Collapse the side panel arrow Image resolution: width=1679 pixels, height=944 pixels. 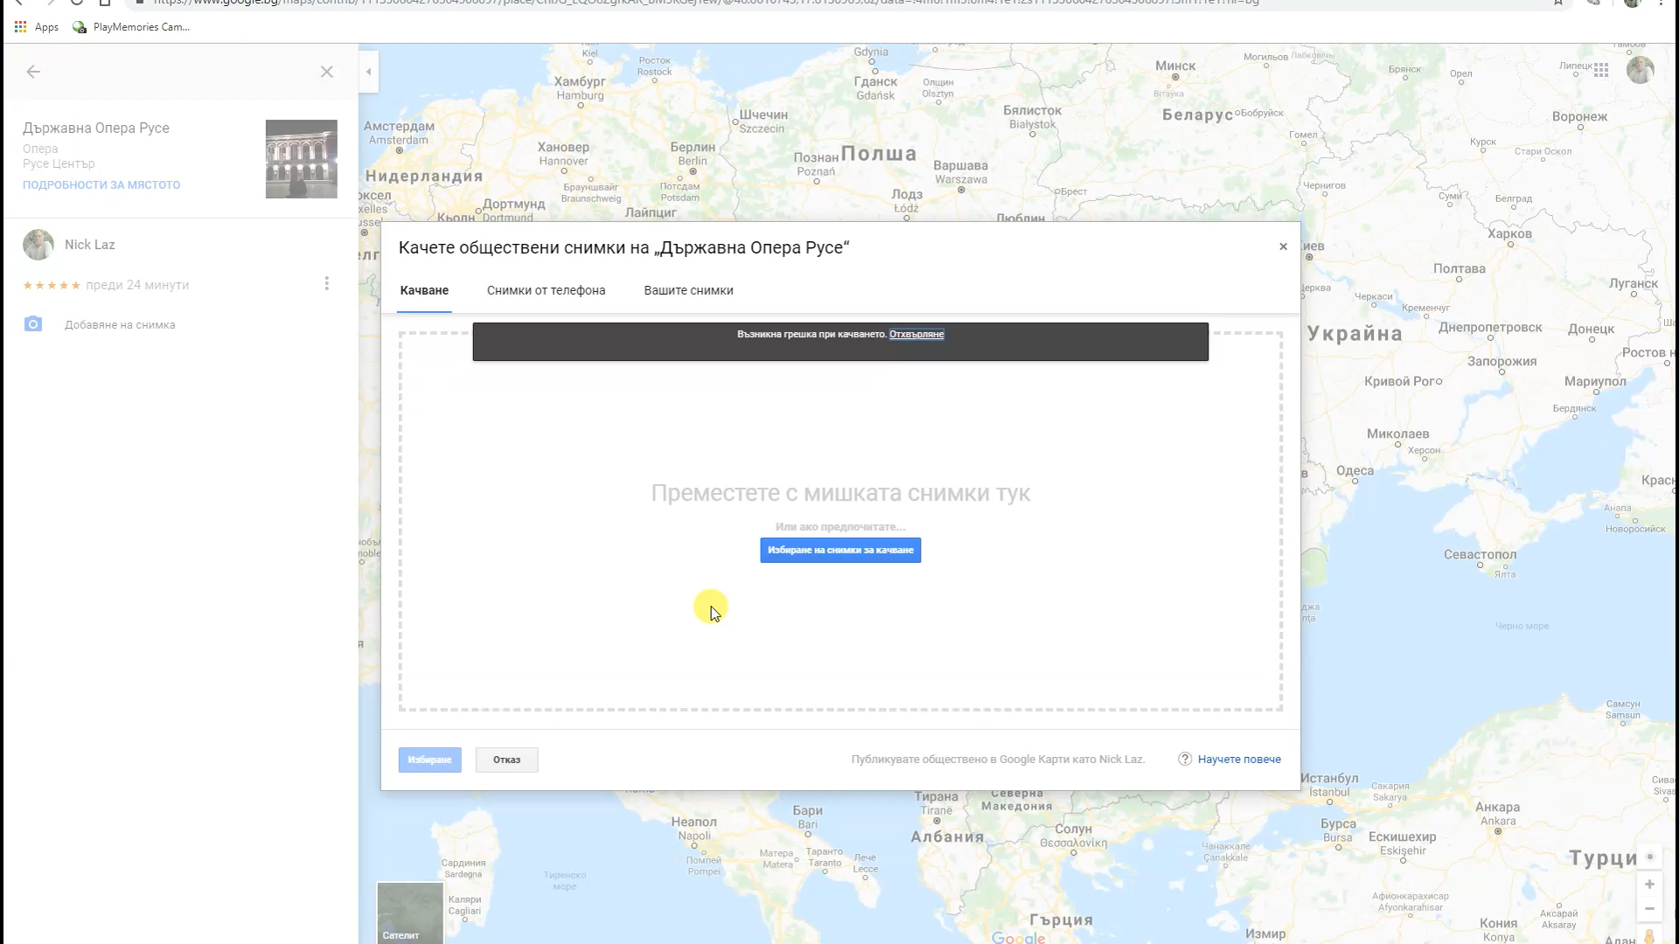pos(369,72)
